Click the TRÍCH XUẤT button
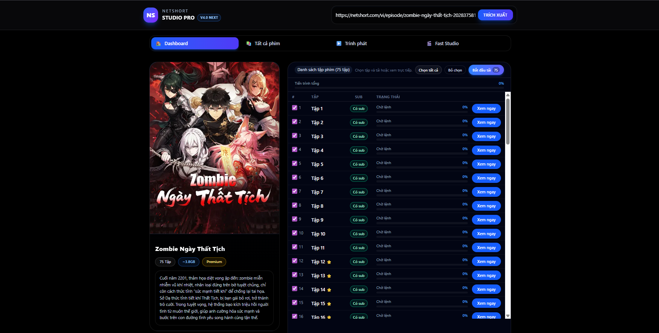 point(495,15)
